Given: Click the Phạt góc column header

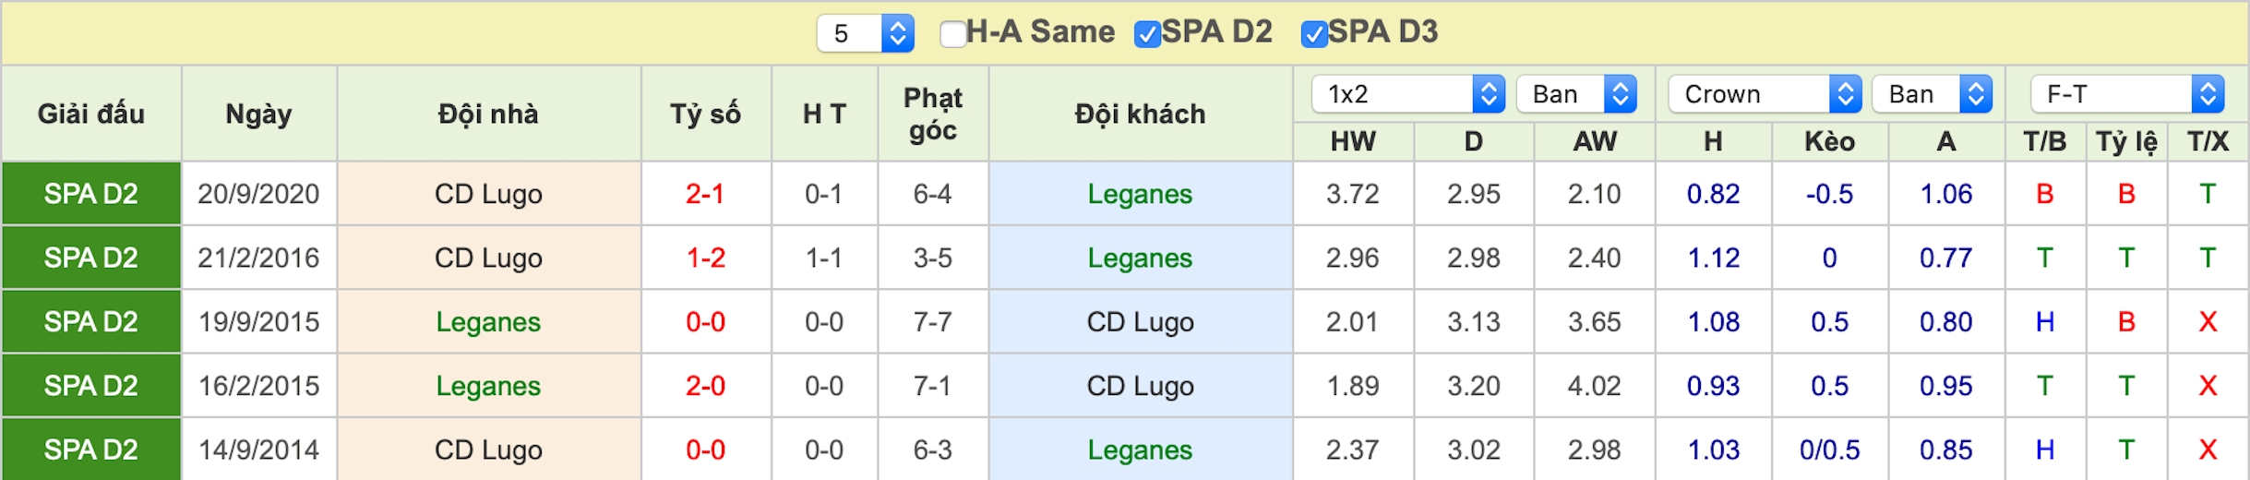Looking at the screenshot, I should click(933, 114).
